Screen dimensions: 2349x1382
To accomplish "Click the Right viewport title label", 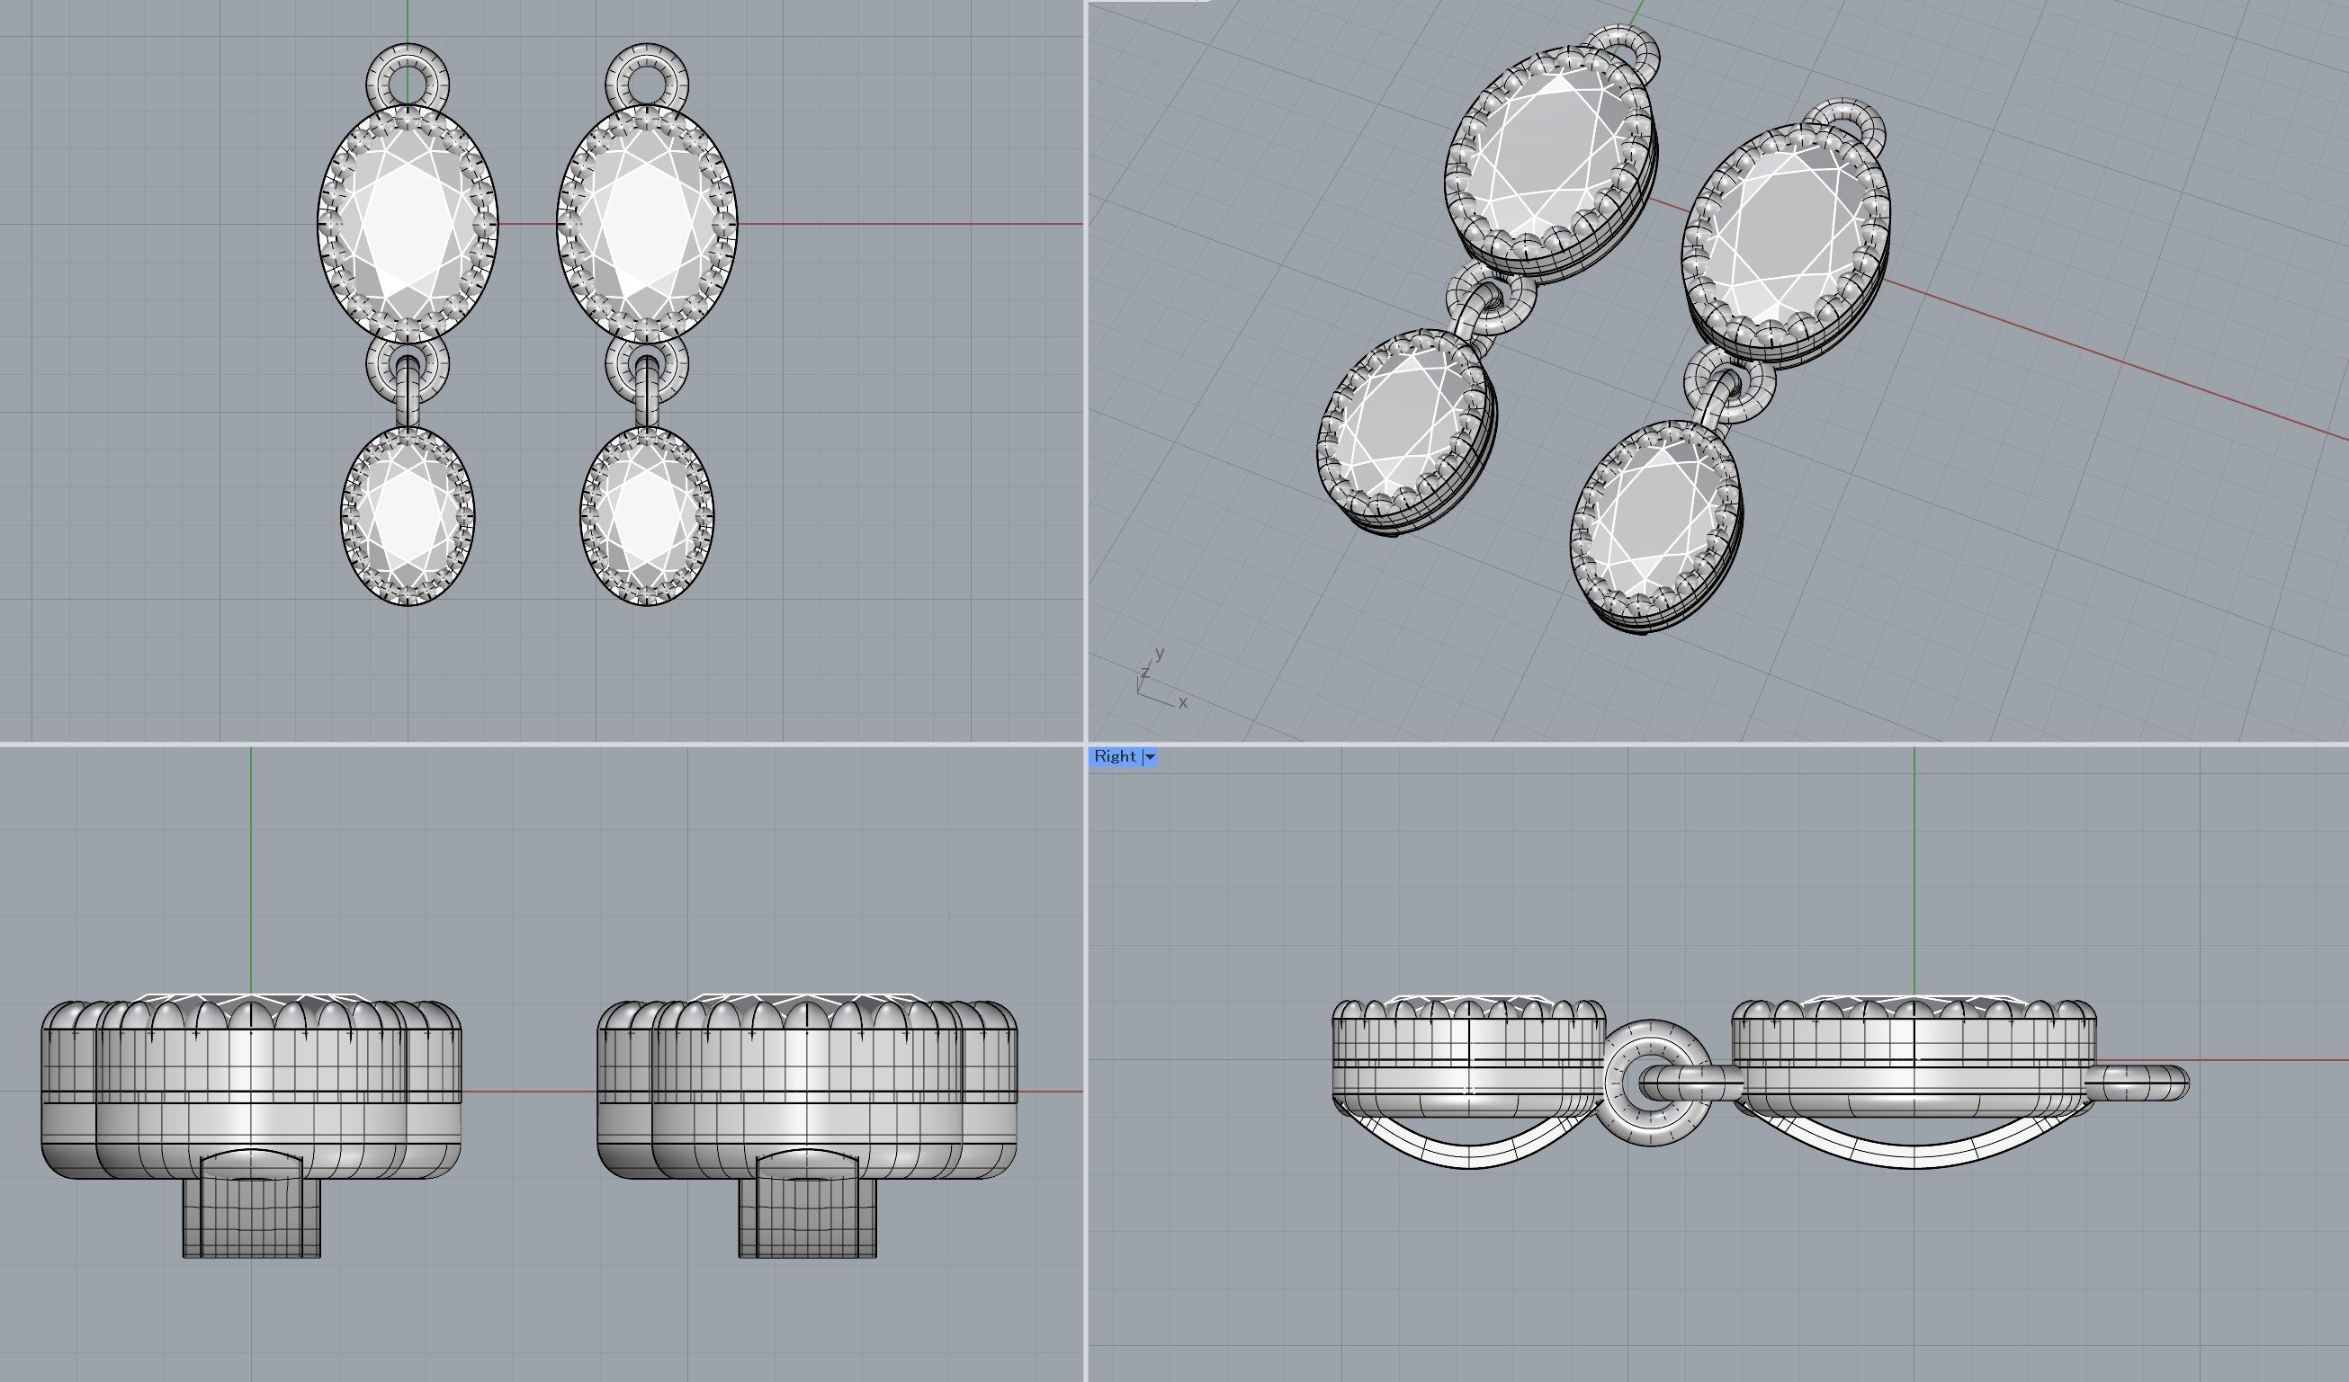I will coord(1115,757).
